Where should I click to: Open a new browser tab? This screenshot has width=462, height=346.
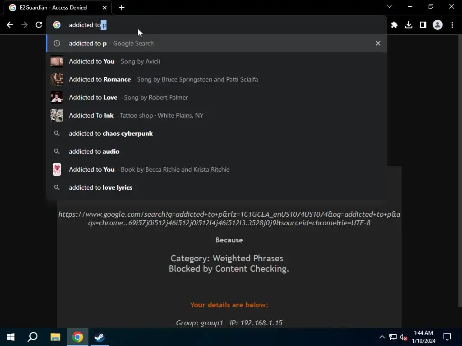pos(122,8)
